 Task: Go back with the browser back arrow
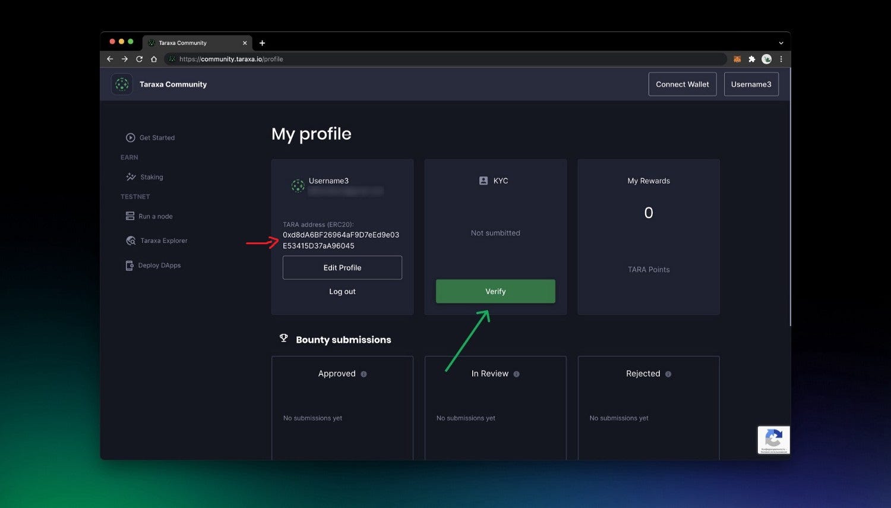tap(110, 59)
